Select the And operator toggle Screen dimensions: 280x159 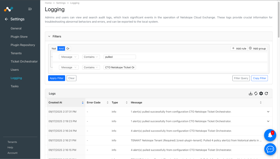61,49
